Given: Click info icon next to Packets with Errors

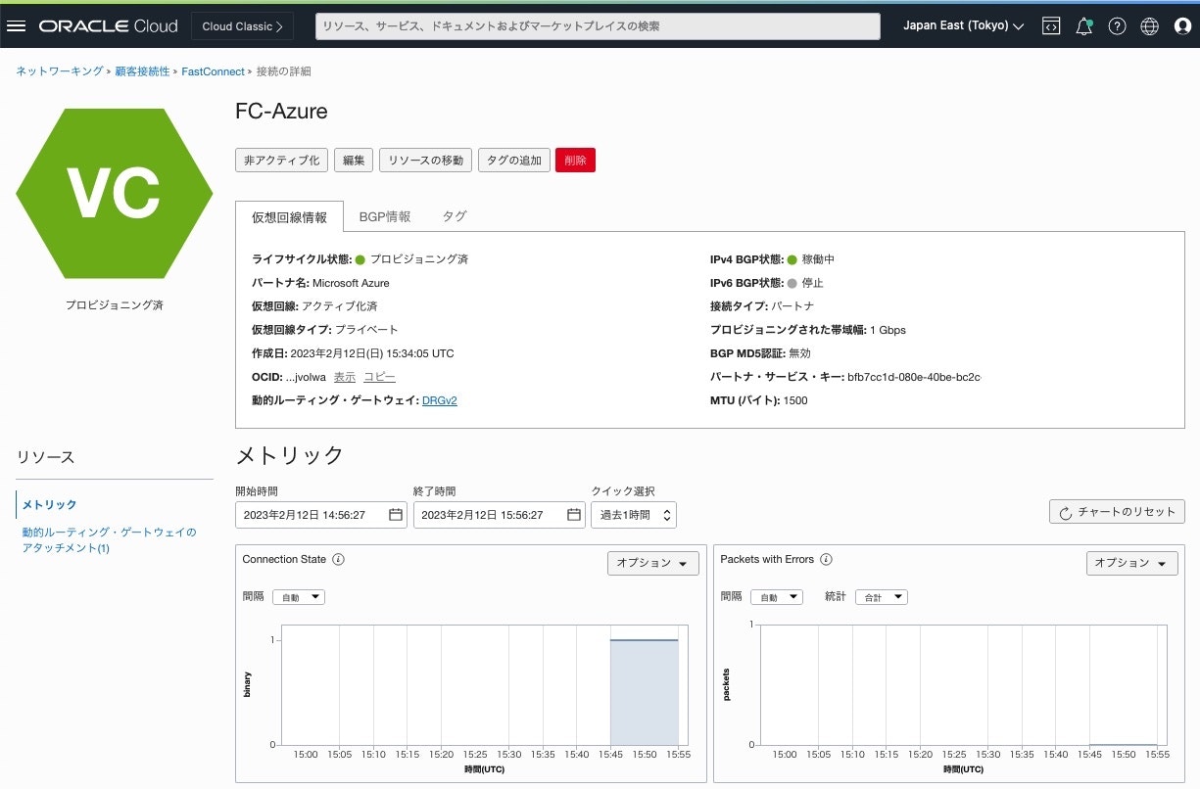Looking at the screenshot, I should (826, 560).
